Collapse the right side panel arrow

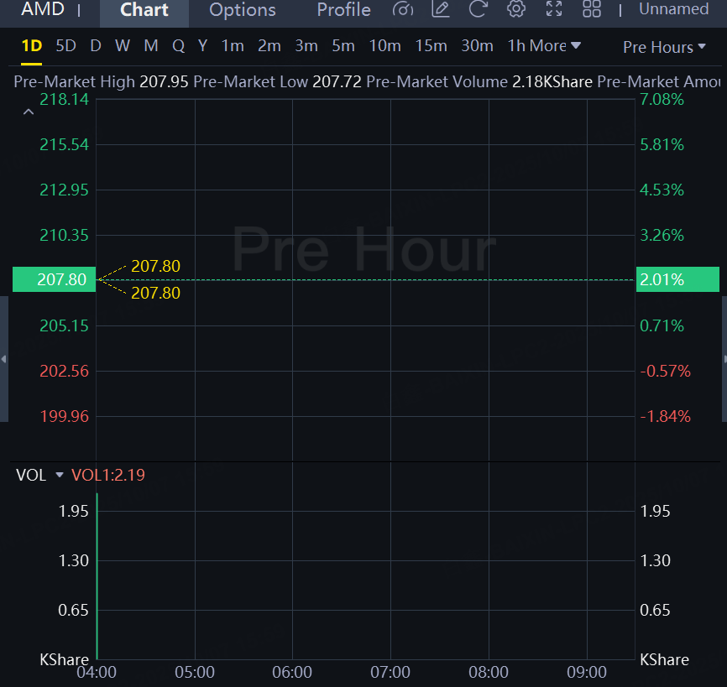click(x=724, y=359)
